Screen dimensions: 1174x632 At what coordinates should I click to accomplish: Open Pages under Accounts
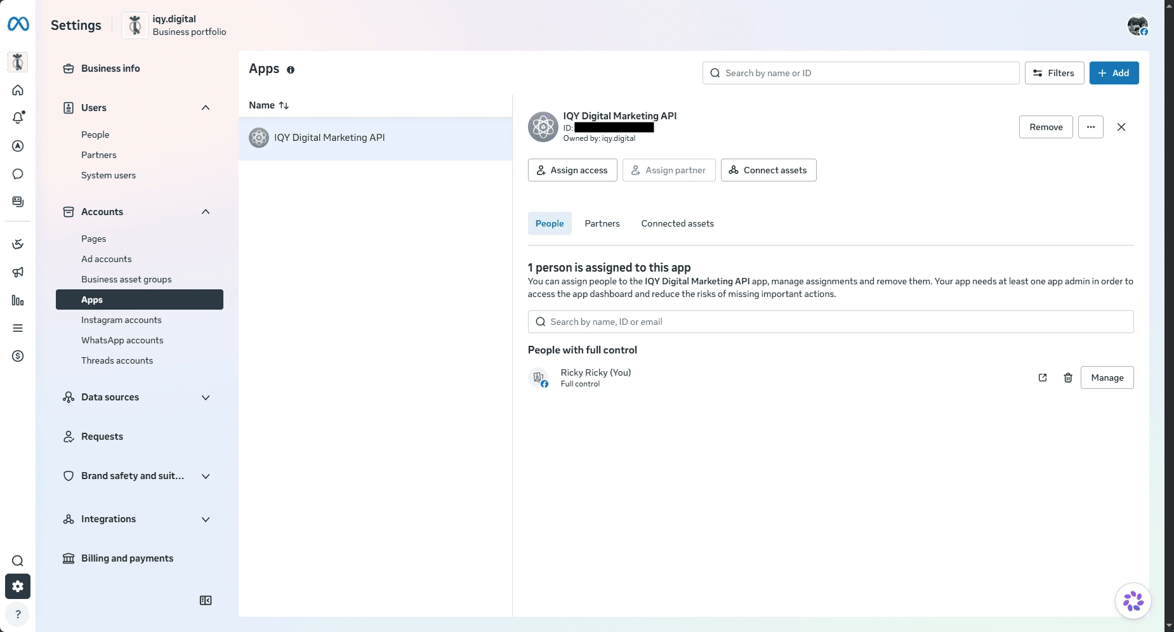[x=93, y=239]
